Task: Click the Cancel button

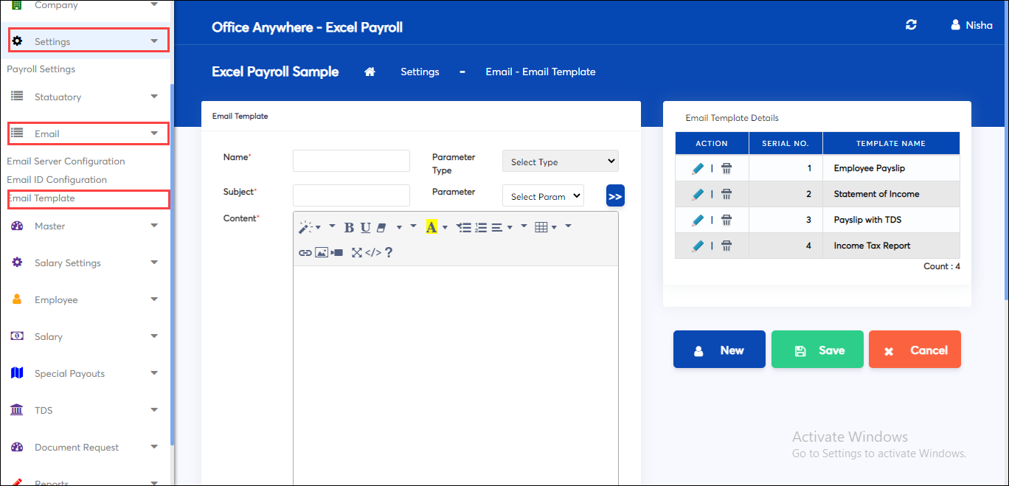Action: coord(915,350)
